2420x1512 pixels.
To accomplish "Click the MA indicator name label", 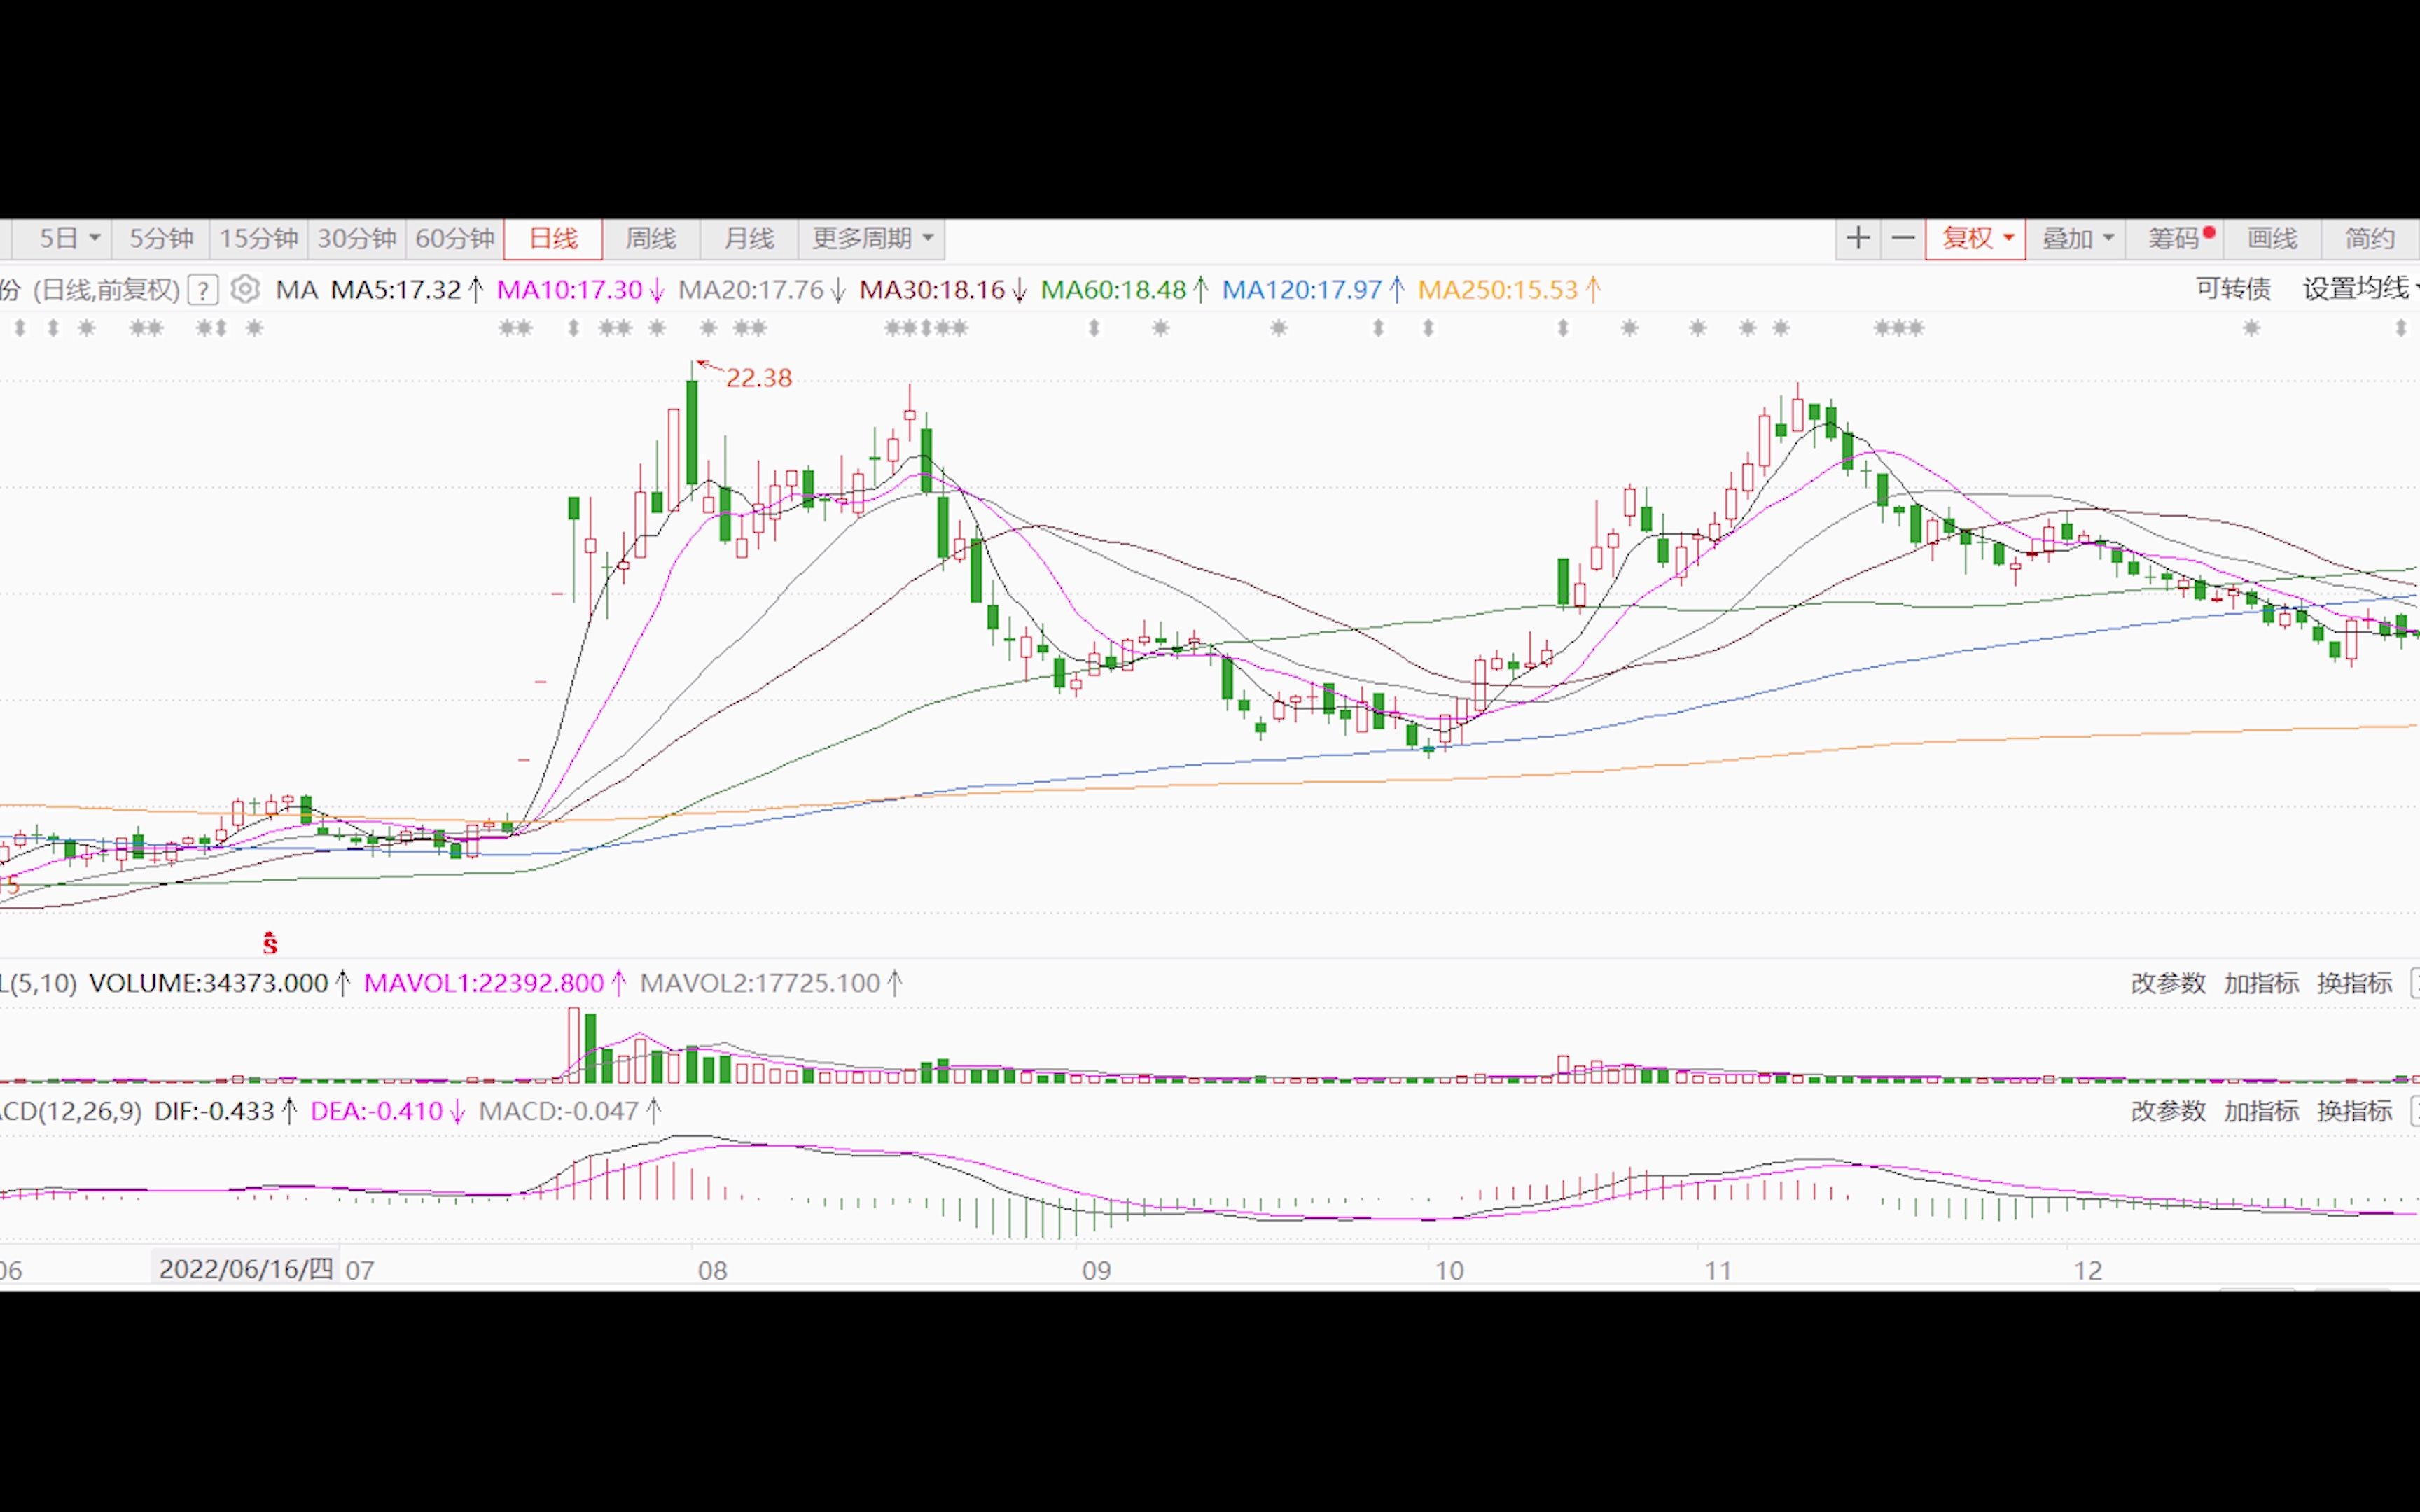I will (296, 290).
